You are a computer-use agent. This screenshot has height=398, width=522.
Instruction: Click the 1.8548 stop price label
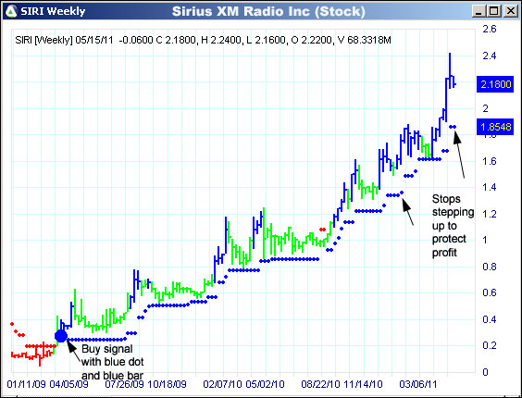point(495,127)
